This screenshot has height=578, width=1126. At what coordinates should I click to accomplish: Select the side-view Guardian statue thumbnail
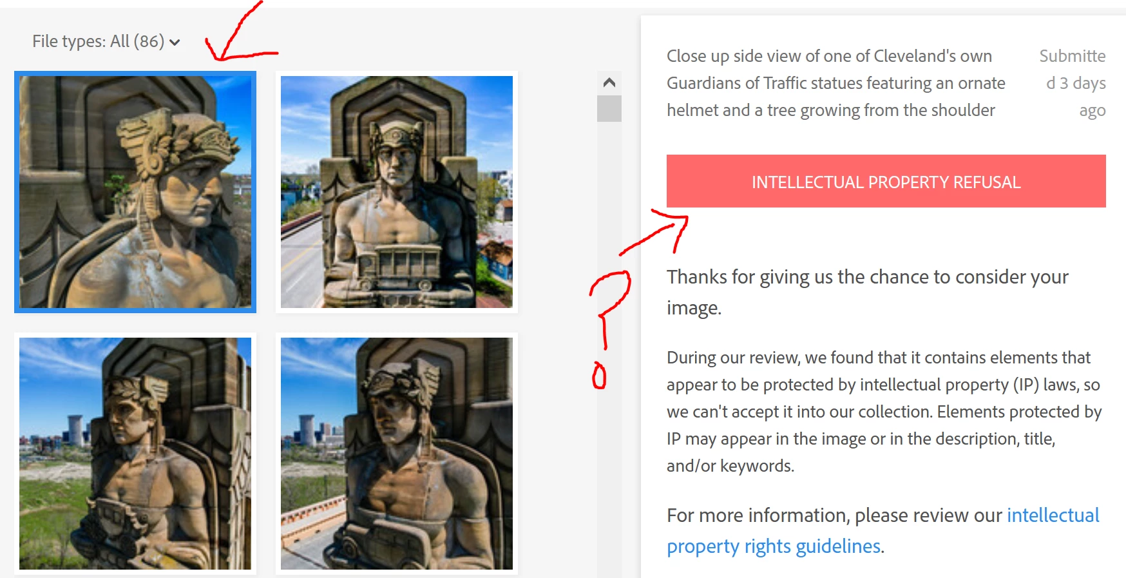pyautogui.click(x=135, y=192)
